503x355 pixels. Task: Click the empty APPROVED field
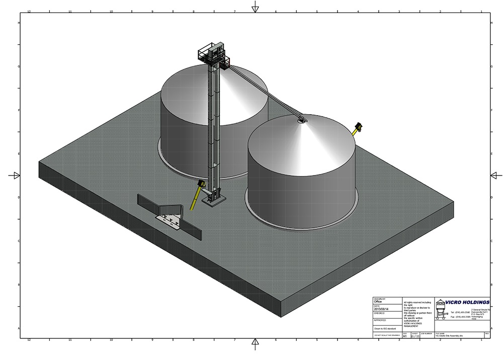pos(386,322)
